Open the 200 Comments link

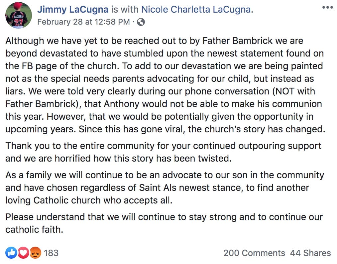click(x=254, y=253)
